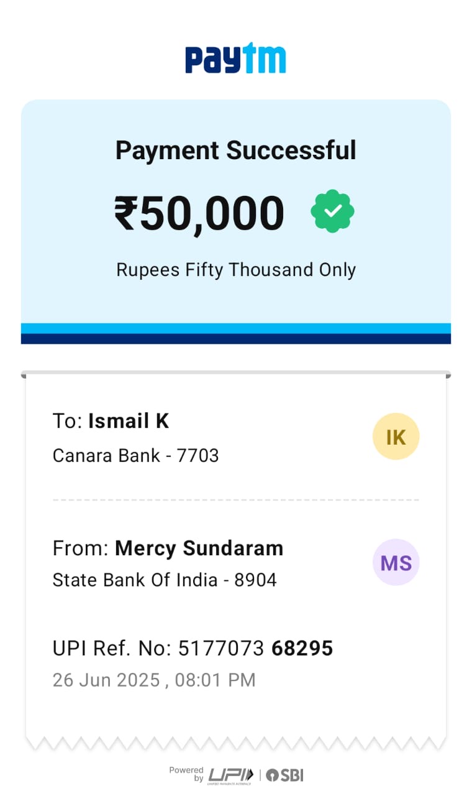Tap the SBI logo in footer
Screen dimensions: 472x796
click(285, 775)
